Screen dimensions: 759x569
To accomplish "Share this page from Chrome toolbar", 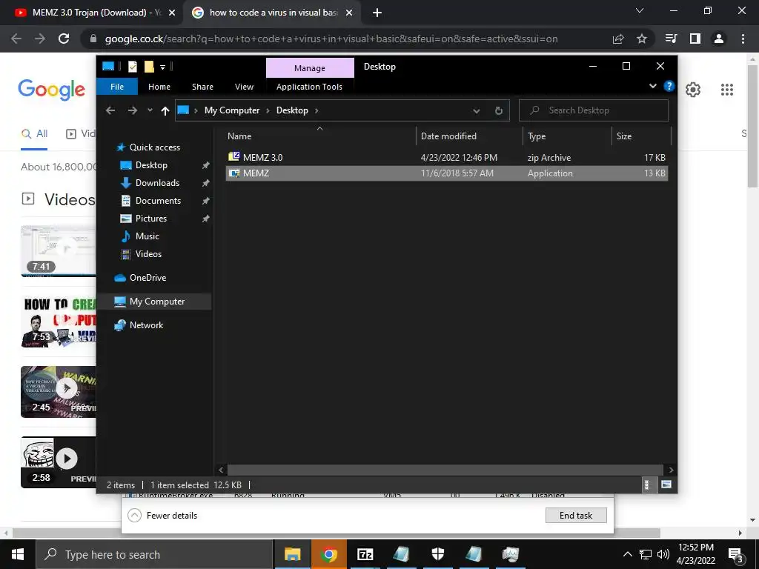I will coord(618,39).
